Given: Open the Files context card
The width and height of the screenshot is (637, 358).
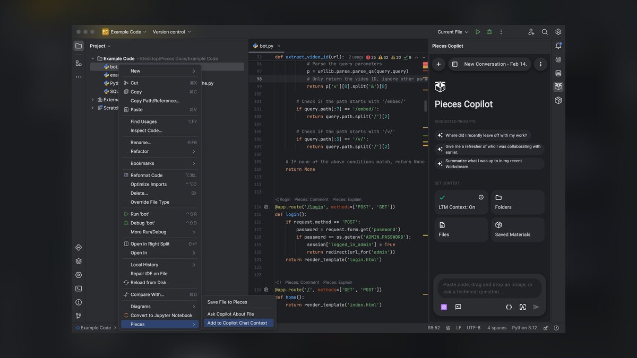Looking at the screenshot, I should pos(461,230).
